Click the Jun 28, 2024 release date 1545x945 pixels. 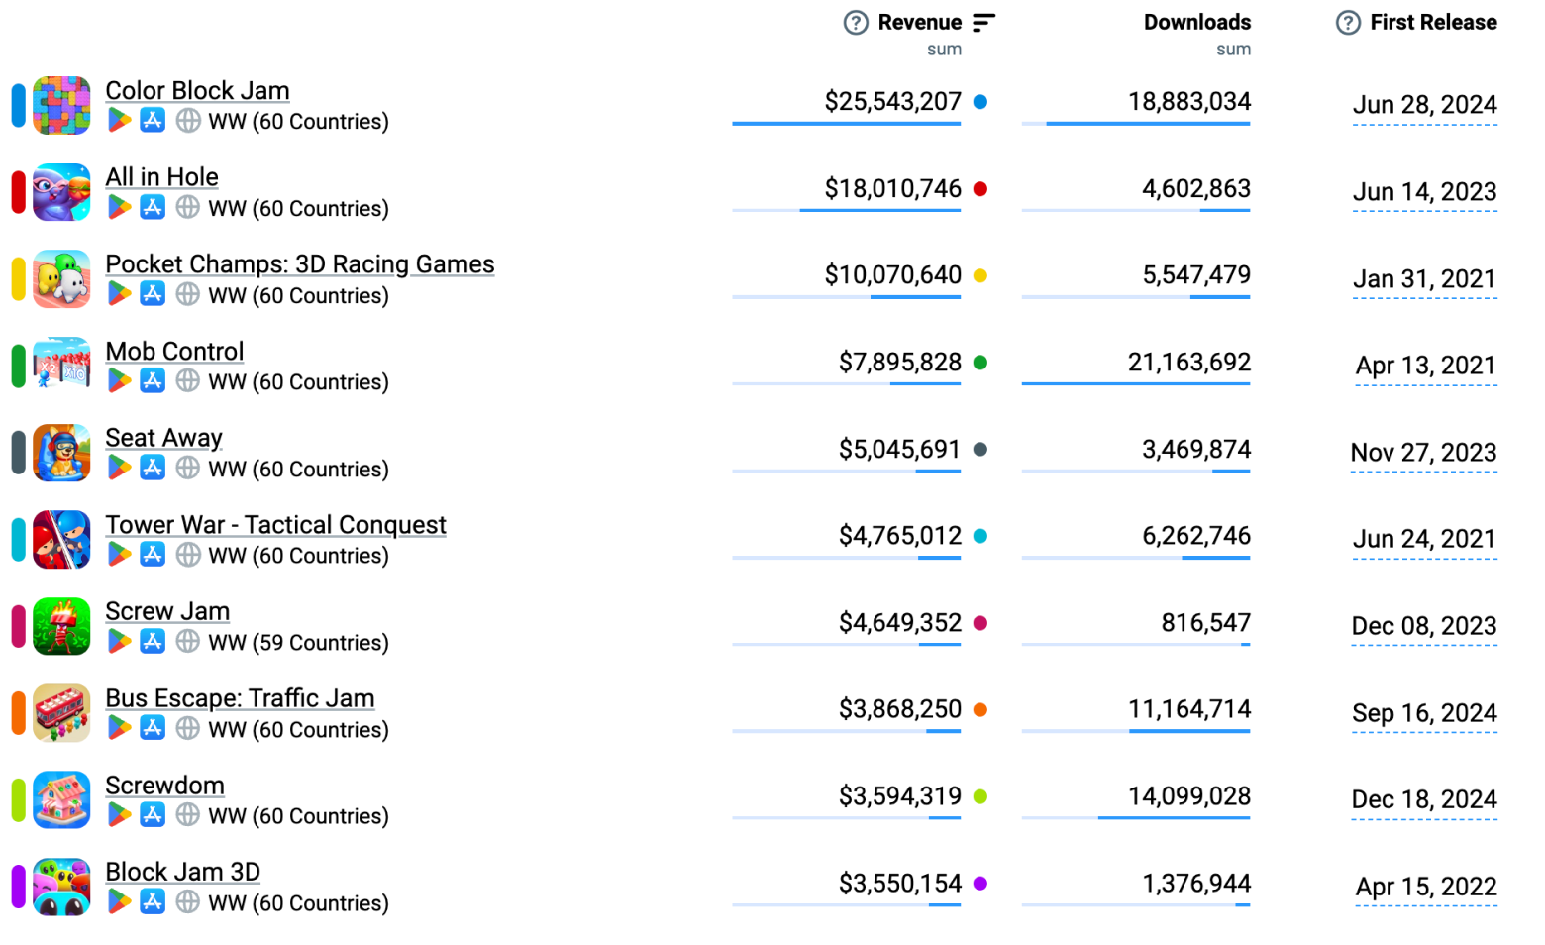click(1424, 105)
